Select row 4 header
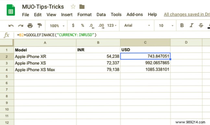Image resolution: width=210 pixels, height=125 pixels. [7, 70]
